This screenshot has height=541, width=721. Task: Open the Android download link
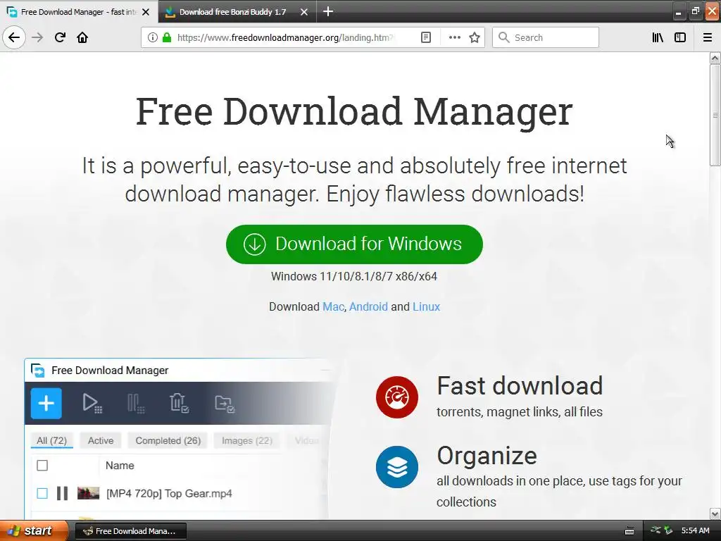tap(368, 307)
